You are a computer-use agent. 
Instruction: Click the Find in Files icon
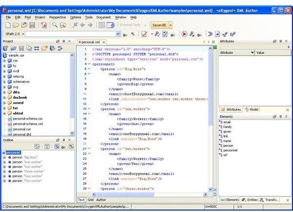pyautogui.click(x=63, y=25)
